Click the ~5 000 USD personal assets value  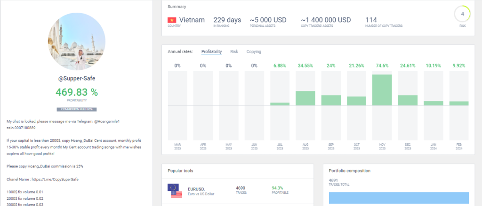point(268,20)
